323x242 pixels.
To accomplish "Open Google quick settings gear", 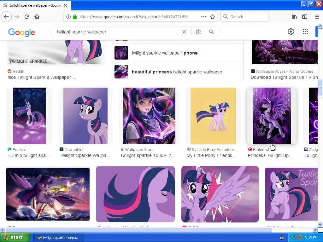I will click(x=291, y=32).
